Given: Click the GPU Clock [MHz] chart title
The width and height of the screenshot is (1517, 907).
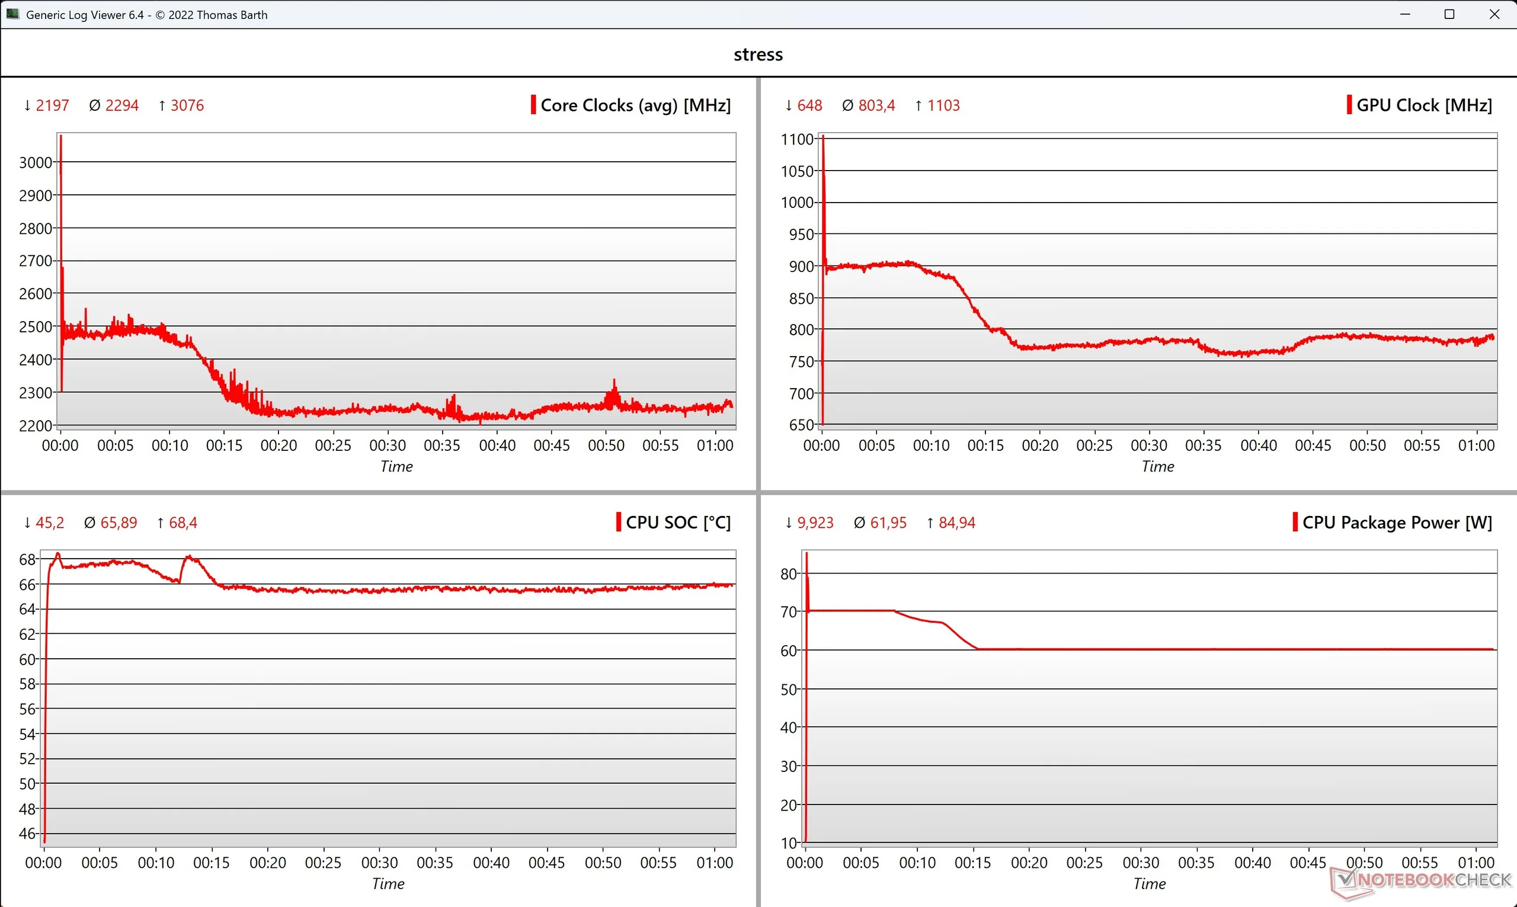Looking at the screenshot, I should click(x=1424, y=105).
